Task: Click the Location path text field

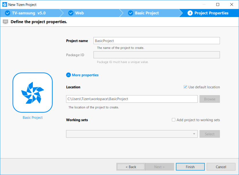Action: point(132,99)
